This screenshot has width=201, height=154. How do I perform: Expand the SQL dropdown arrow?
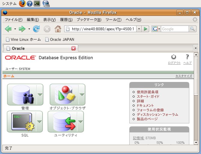pos(39,122)
